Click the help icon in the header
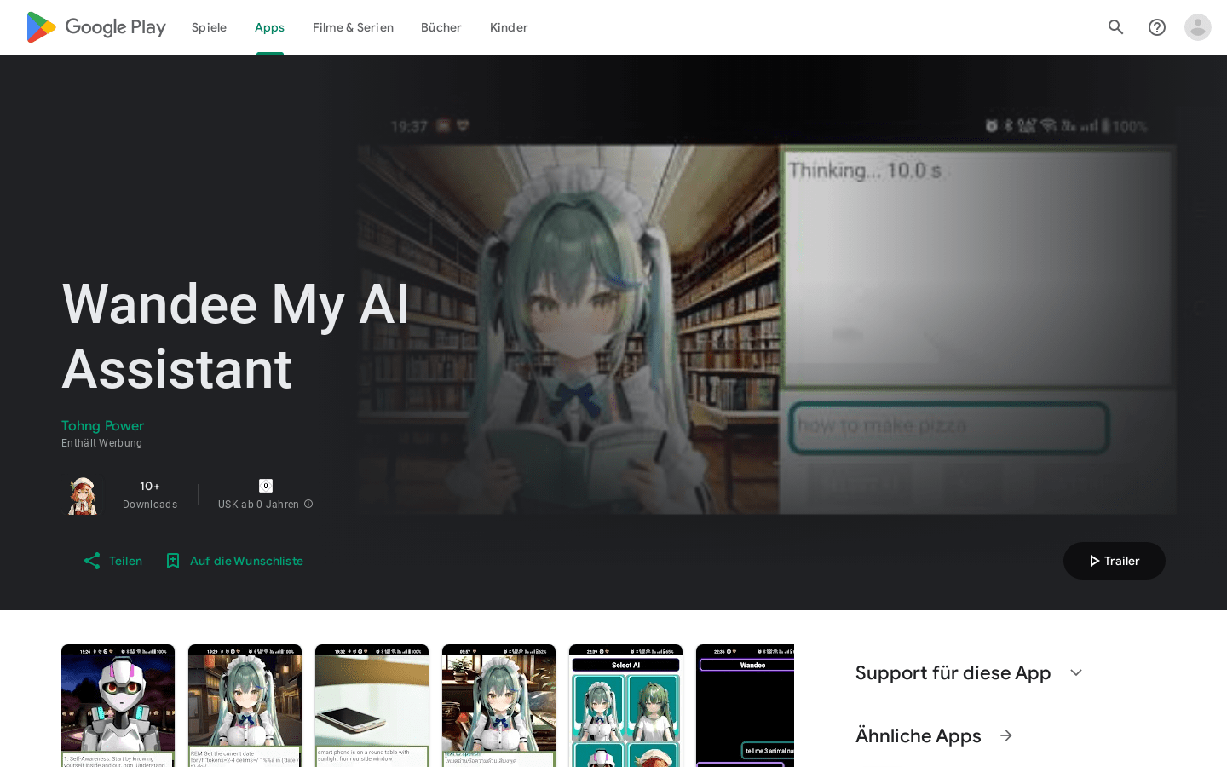The width and height of the screenshot is (1227, 767). coord(1156,26)
